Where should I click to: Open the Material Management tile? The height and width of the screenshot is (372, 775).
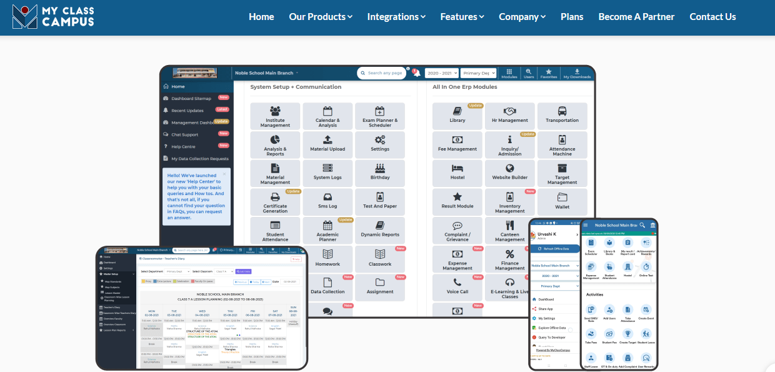(275, 174)
